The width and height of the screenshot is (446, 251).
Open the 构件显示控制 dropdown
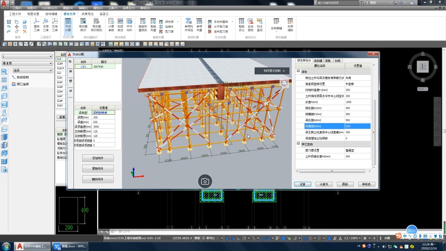pos(272,71)
